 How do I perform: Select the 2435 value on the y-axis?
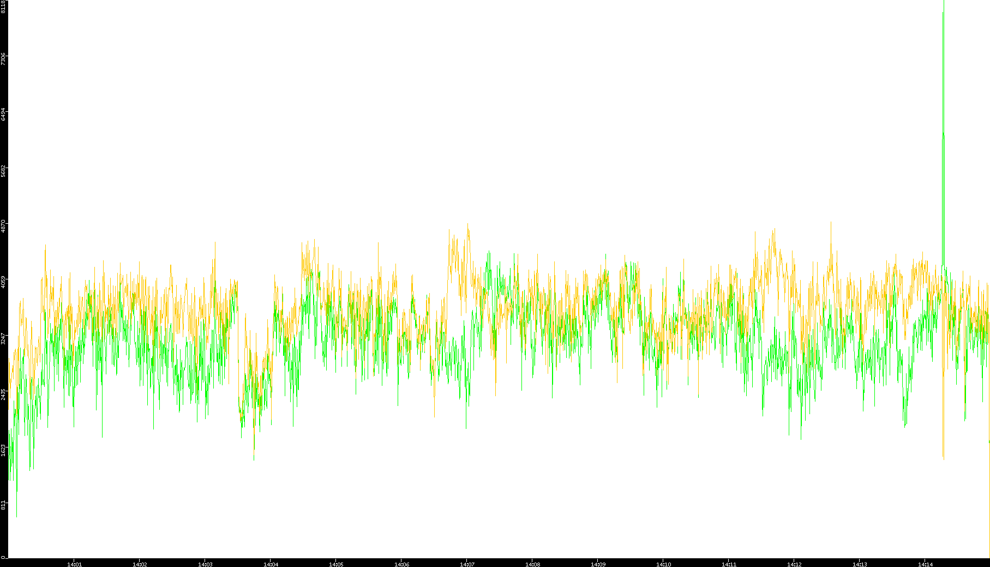pyautogui.click(x=3, y=394)
